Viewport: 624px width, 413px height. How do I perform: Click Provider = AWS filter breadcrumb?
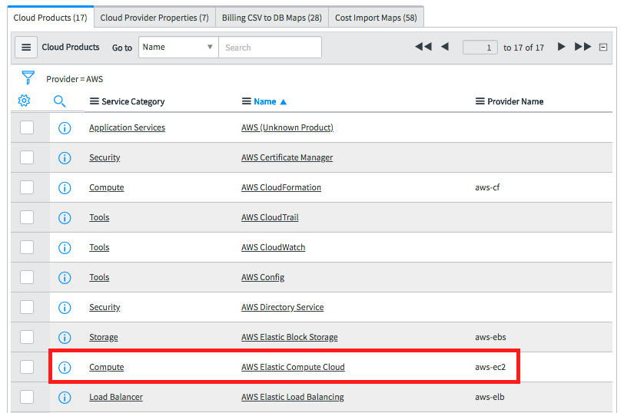click(x=75, y=79)
